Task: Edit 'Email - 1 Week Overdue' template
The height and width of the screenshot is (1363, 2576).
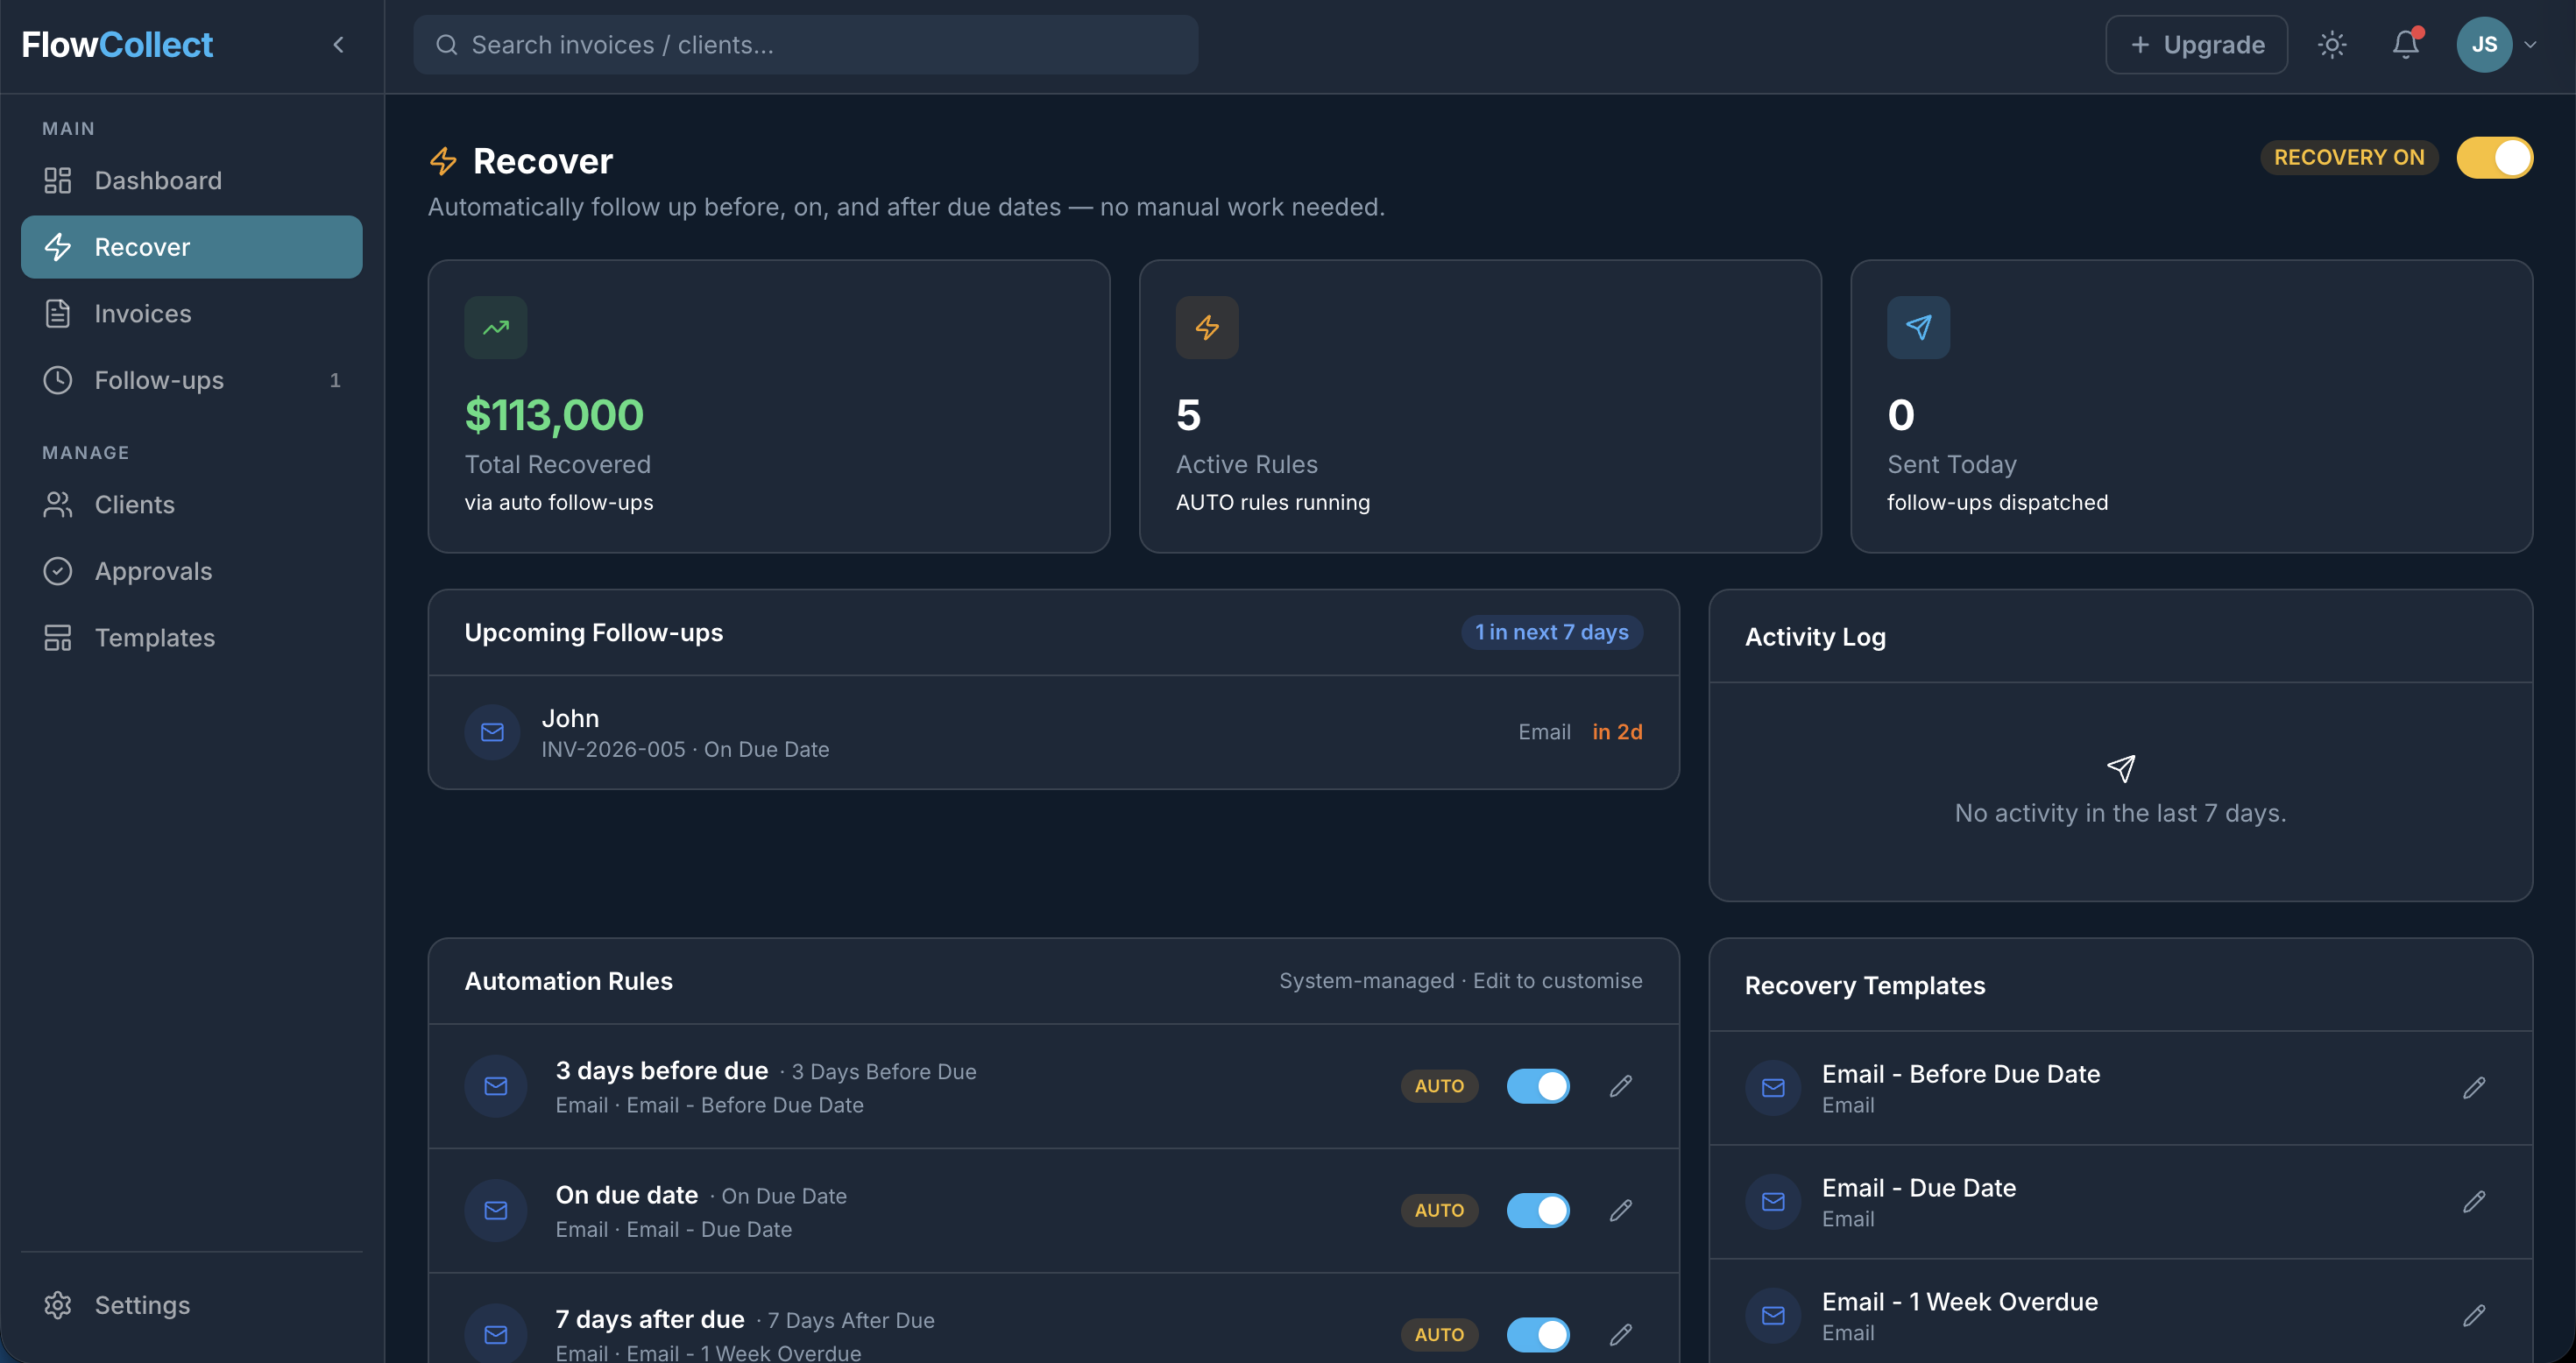Action: point(2474,1316)
